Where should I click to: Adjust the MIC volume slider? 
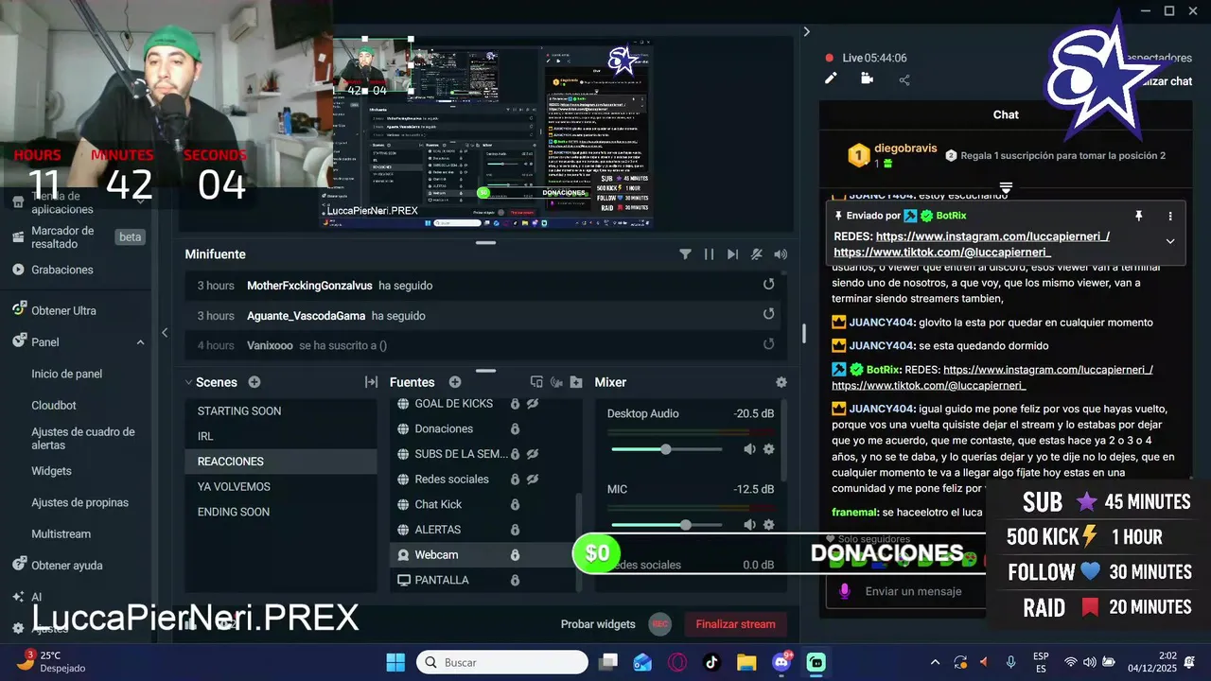(x=685, y=525)
